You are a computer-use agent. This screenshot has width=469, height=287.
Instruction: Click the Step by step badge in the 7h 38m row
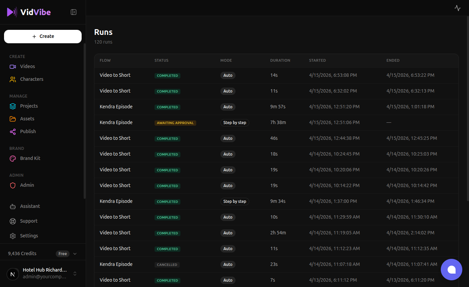[x=235, y=123]
